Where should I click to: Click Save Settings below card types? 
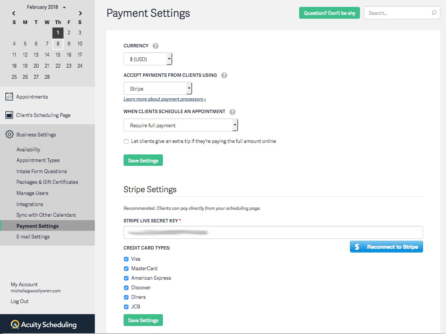pyautogui.click(x=143, y=320)
